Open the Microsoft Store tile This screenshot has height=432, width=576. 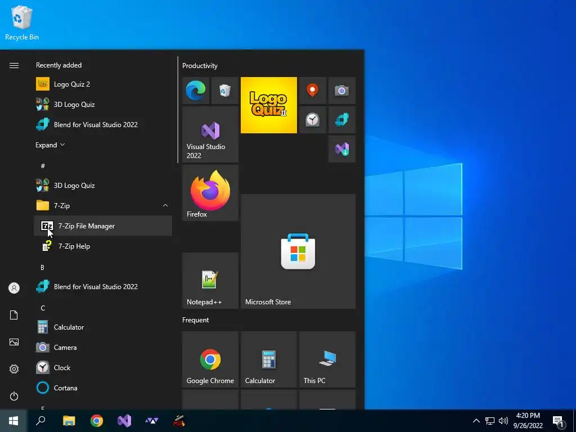coord(298,251)
